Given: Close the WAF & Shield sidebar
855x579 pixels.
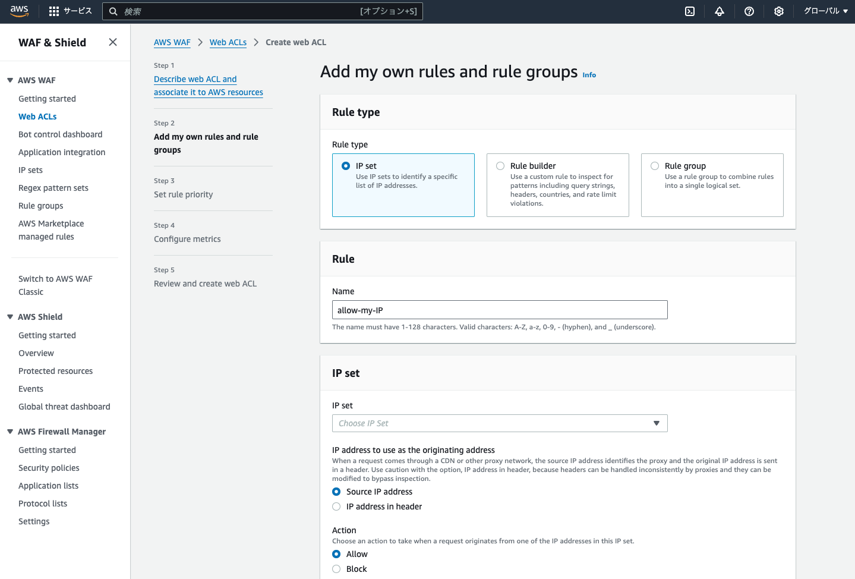Looking at the screenshot, I should 113,42.
